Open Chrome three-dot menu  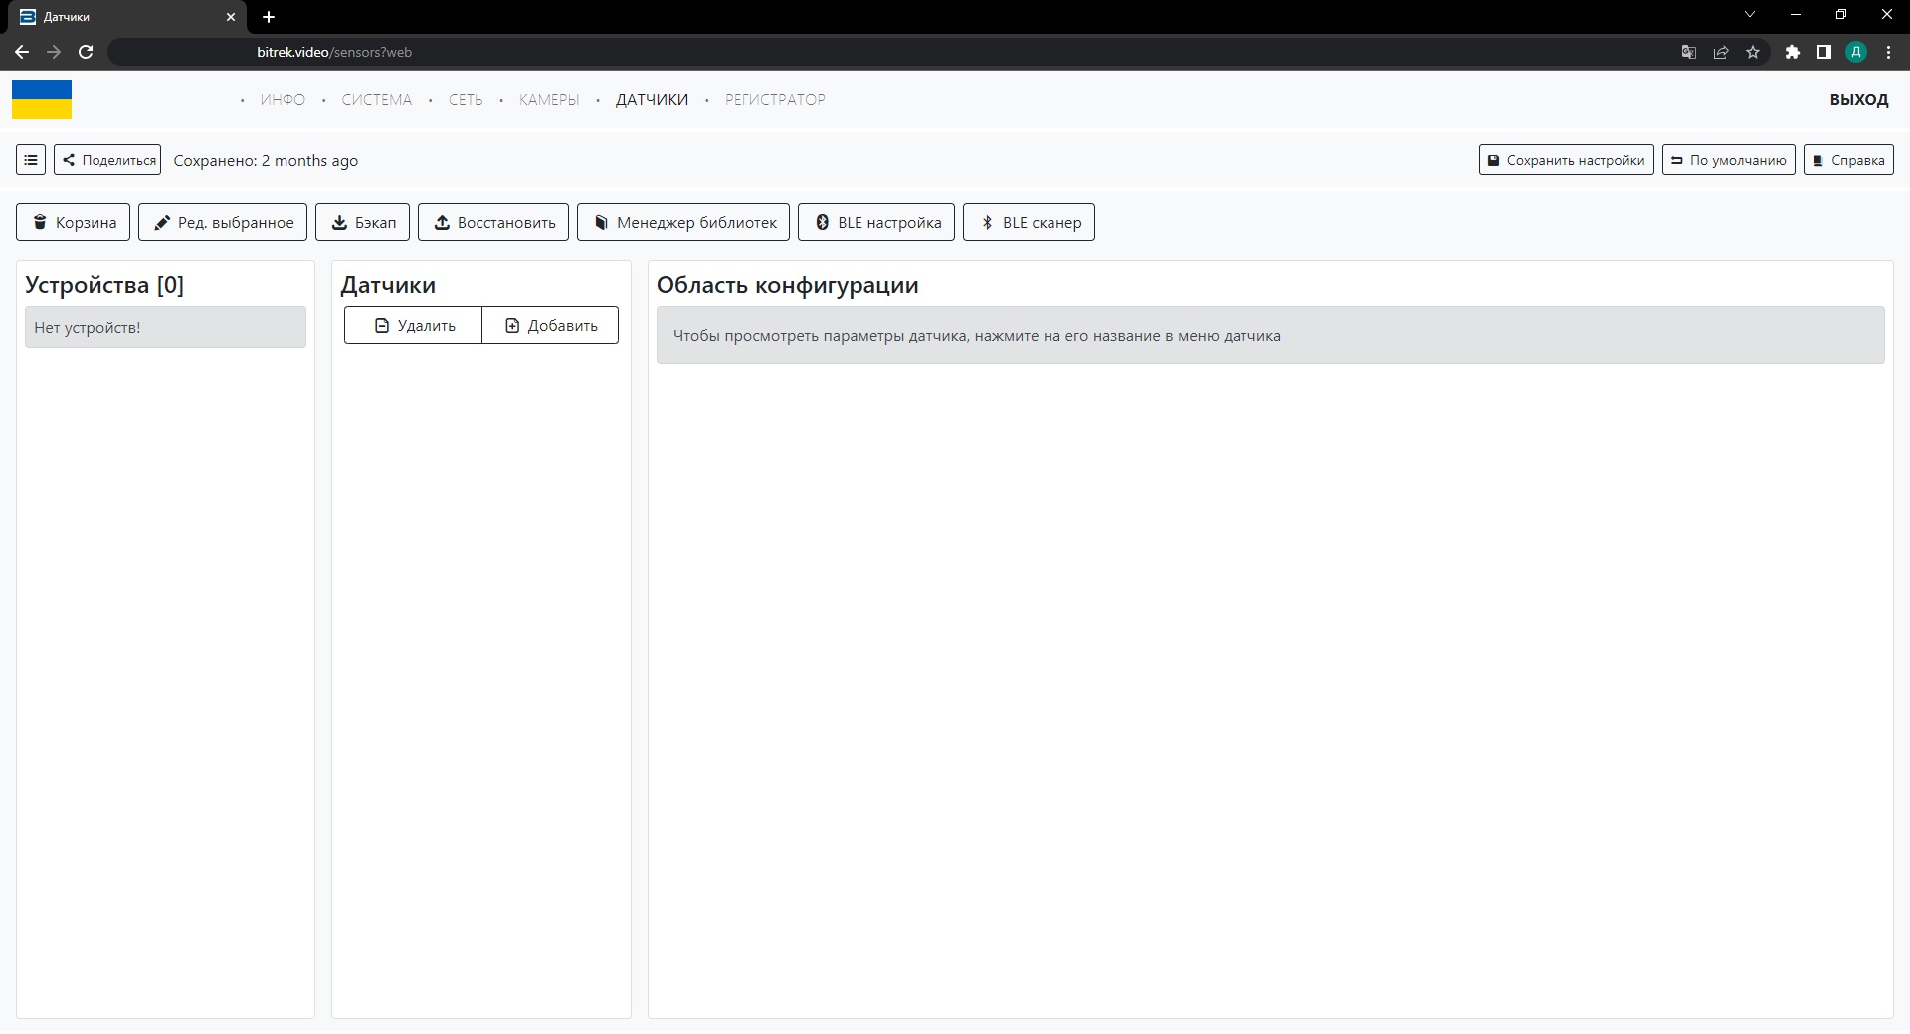[1888, 52]
